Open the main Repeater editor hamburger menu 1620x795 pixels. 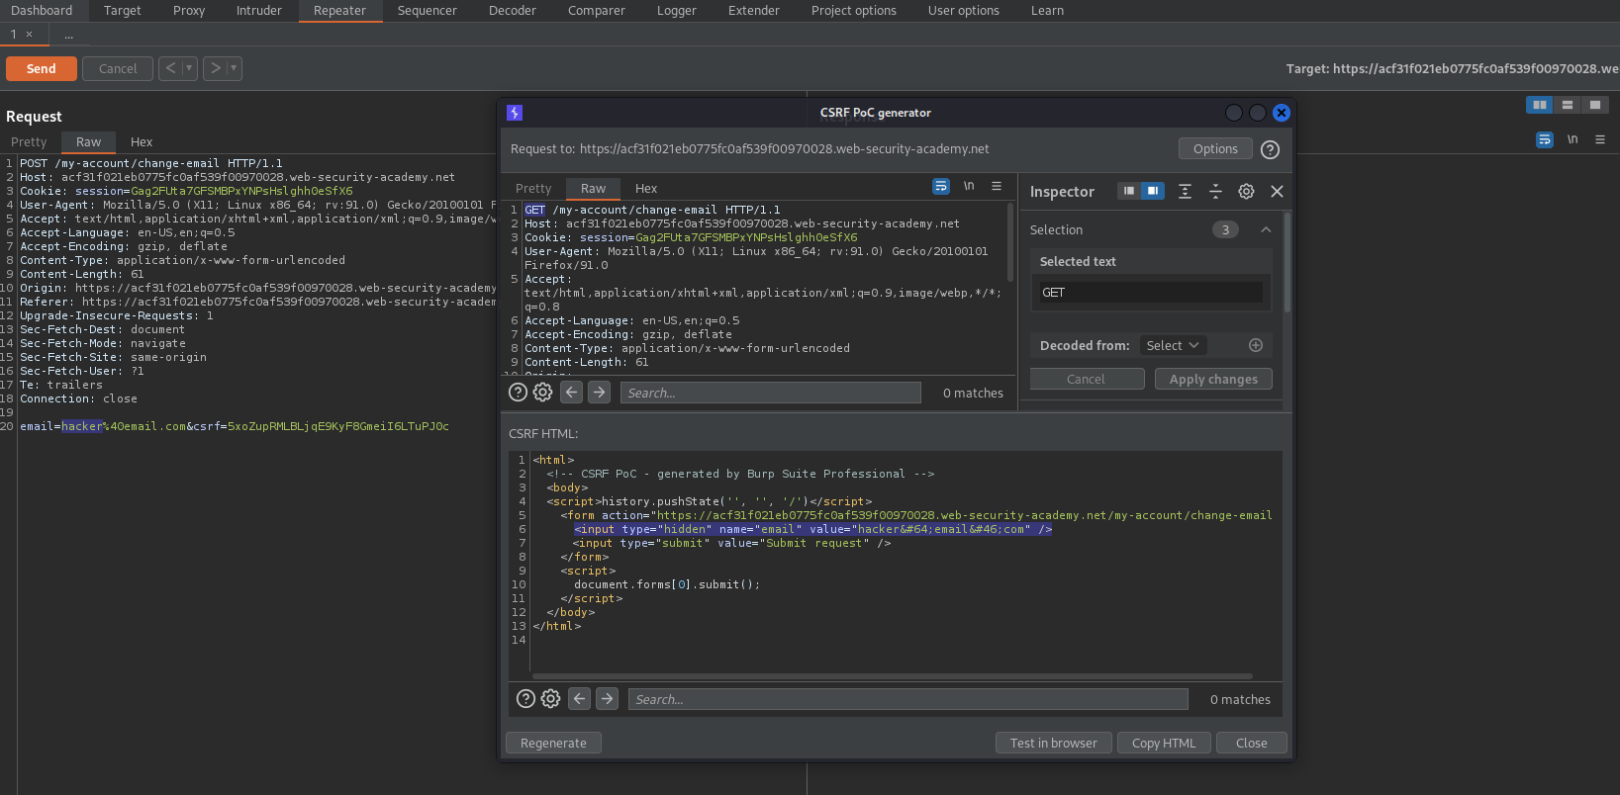[x=1600, y=139]
